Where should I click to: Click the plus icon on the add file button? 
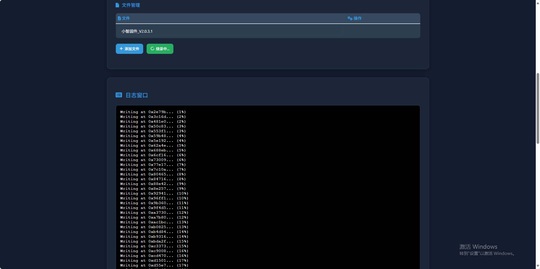pyautogui.click(x=121, y=49)
